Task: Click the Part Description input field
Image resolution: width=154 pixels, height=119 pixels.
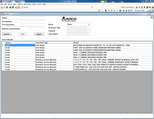Action: click(x=32, y=25)
